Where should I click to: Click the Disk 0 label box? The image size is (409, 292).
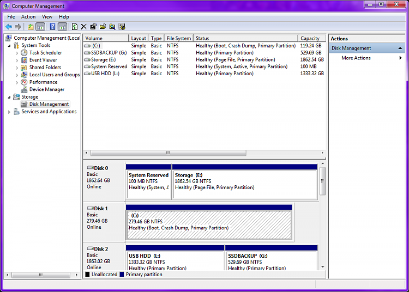(104, 181)
